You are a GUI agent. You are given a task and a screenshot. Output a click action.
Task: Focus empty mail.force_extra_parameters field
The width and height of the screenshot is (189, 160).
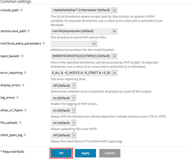tap(71, 44)
